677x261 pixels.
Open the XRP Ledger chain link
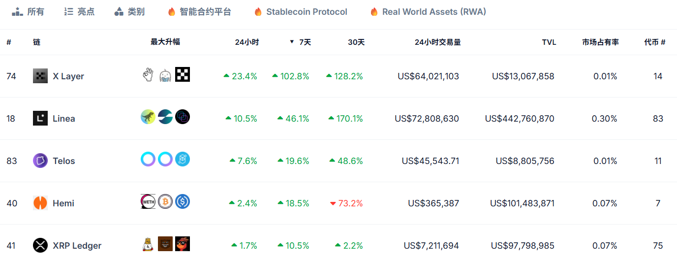(77, 245)
